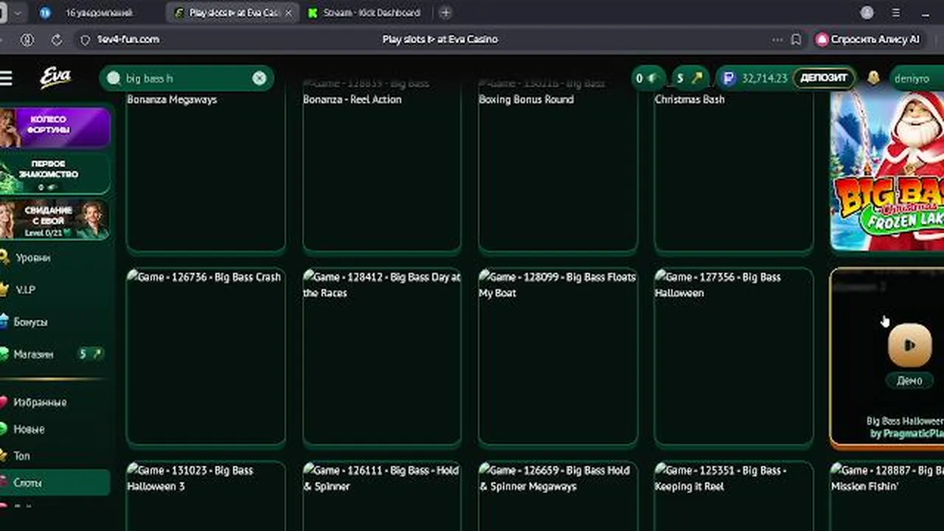Image resolution: width=944 pixels, height=531 pixels.
Task: Open the hamburger menu beside Eva logo
Action: pos(6,78)
